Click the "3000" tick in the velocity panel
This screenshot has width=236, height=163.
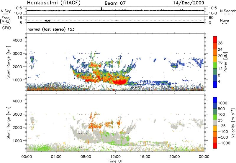tap(17, 114)
